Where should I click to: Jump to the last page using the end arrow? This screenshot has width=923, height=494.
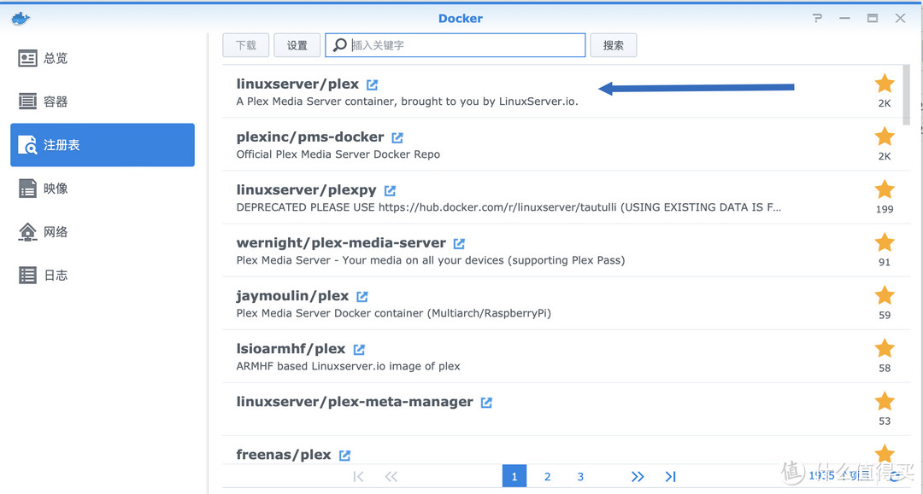[670, 476]
